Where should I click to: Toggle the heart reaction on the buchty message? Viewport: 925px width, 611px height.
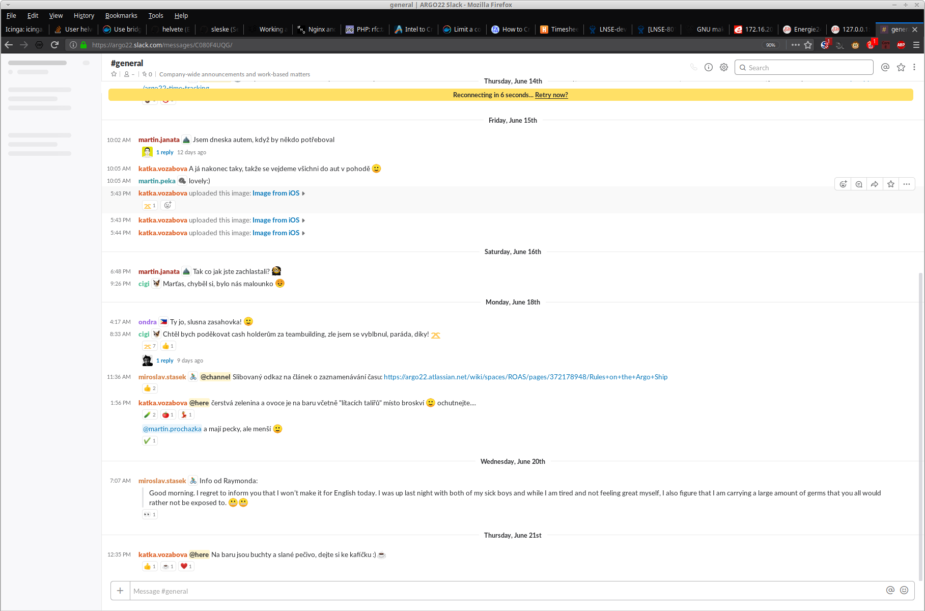click(x=186, y=566)
